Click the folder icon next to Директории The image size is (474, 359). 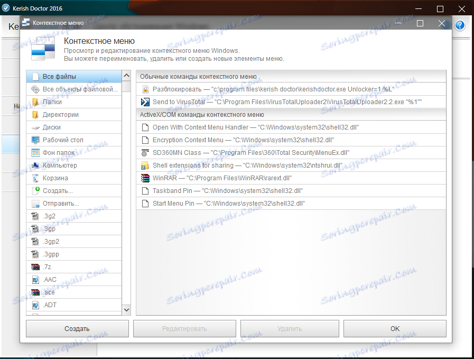(36, 115)
